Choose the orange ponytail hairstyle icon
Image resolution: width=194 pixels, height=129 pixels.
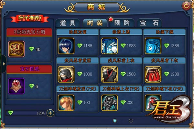tap(66, 103)
